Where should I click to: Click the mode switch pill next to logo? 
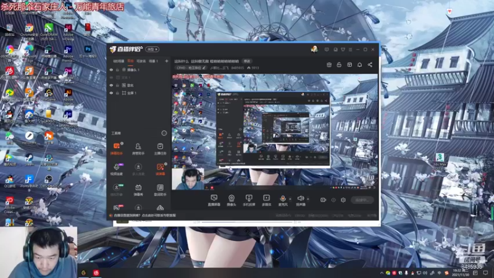[x=152, y=49]
